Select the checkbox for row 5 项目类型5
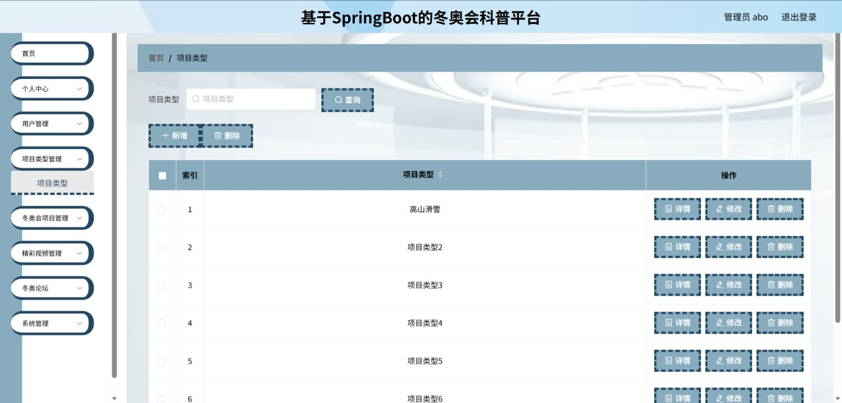 (161, 361)
